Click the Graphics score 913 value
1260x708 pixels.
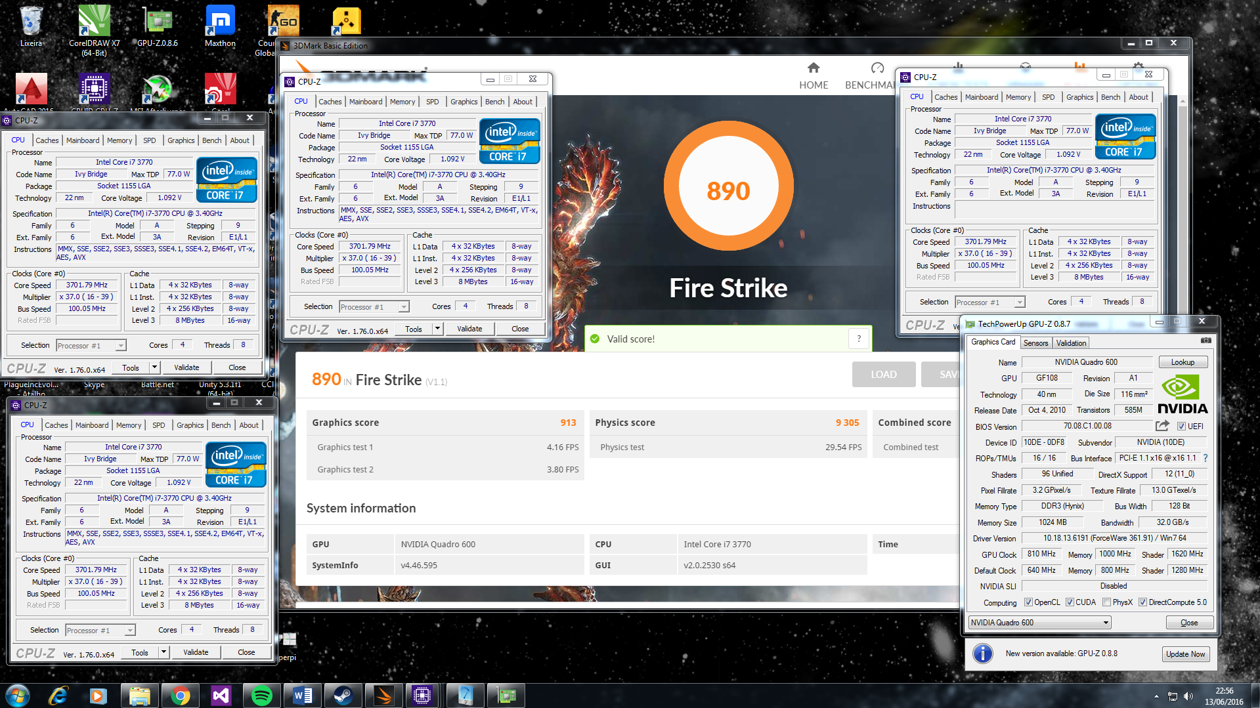[x=568, y=423]
